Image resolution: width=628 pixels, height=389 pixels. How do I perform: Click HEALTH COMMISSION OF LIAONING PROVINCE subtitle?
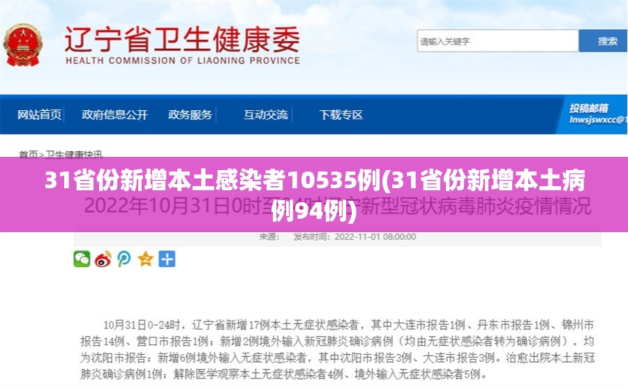tap(183, 61)
